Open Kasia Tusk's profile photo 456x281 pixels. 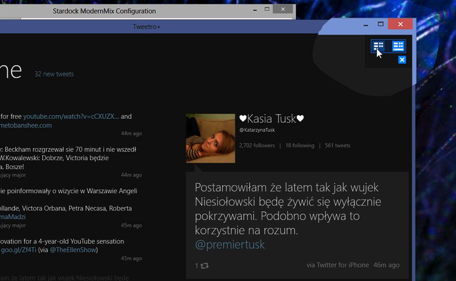(211, 138)
